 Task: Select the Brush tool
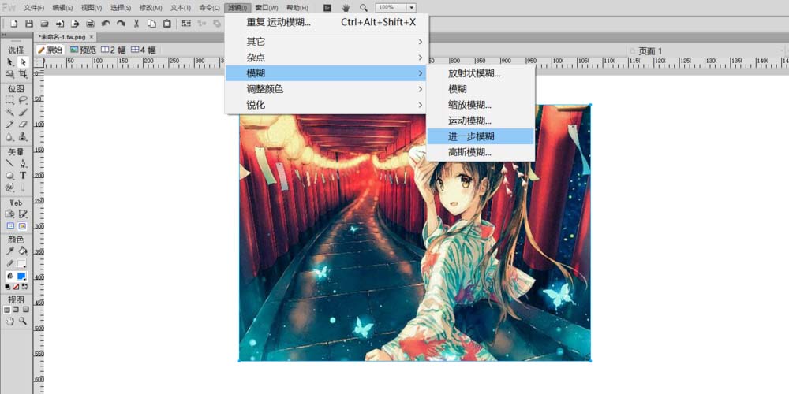pos(23,112)
